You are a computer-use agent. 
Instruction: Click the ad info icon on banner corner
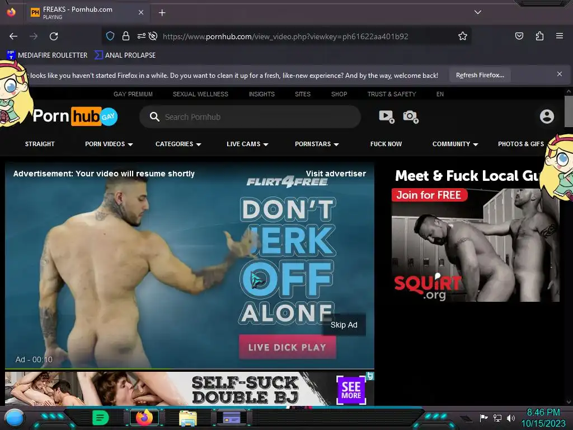coord(370,376)
